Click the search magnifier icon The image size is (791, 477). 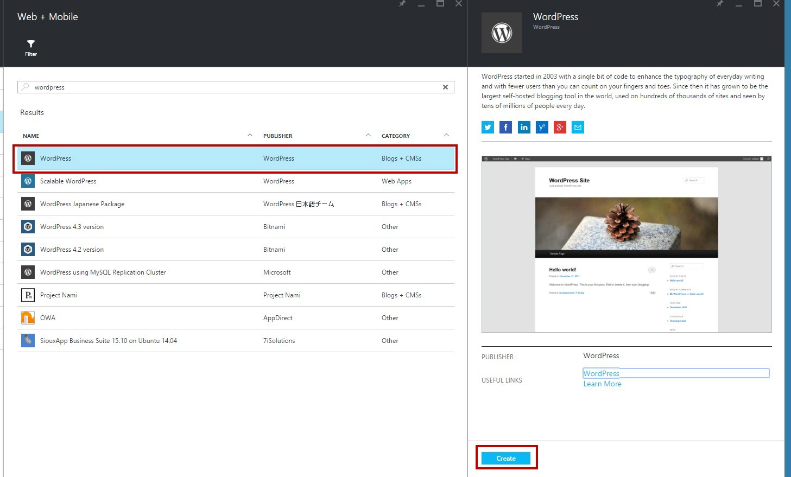coord(26,87)
